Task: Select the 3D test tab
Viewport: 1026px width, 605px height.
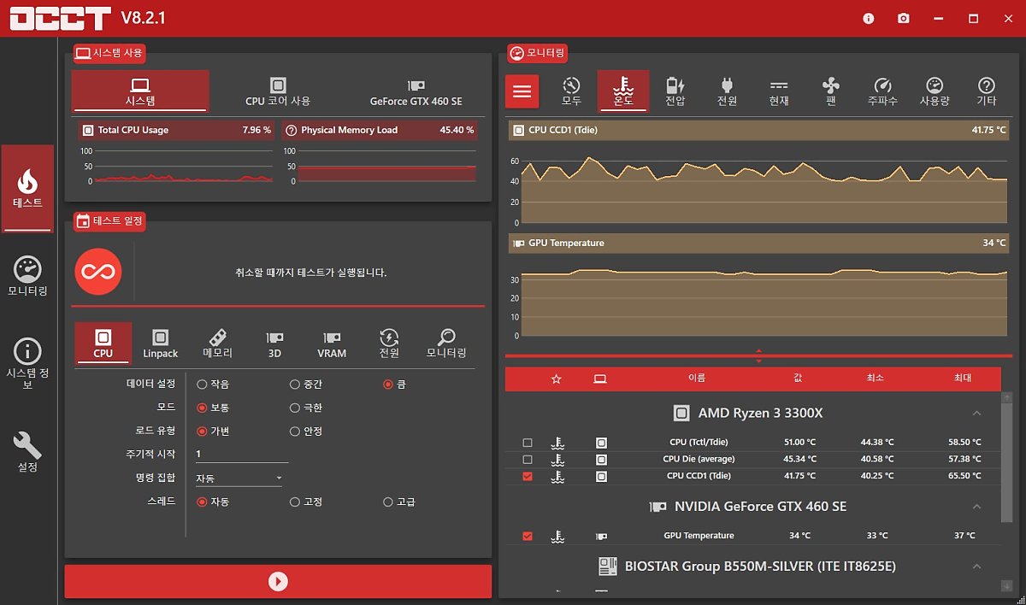Action: click(x=274, y=344)
